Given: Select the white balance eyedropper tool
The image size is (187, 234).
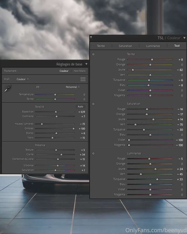Looking at the screenshot, I should pos(8,88).
